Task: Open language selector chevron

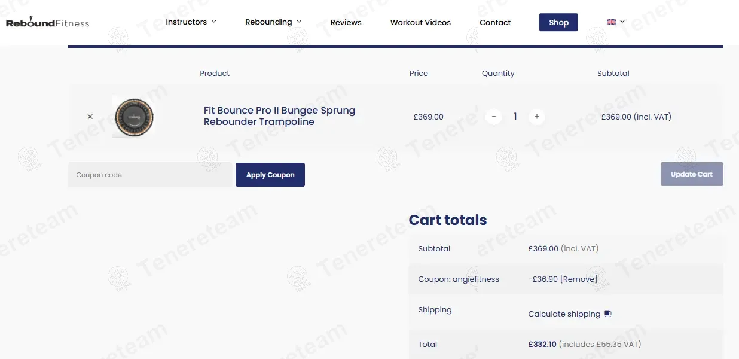Action: coord(622,22)
